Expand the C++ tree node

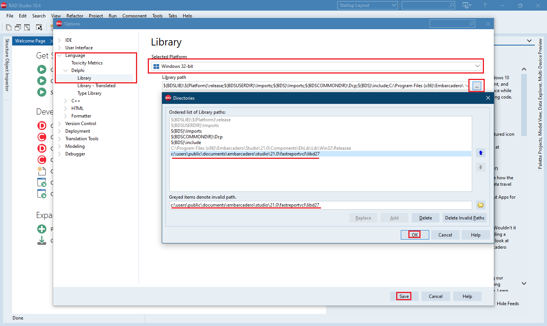[x=65, y=101]
